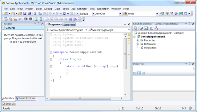Viewport: 197px width, 112px height.
Task: Click the editor horizontal scrollbar thumb
Action: [80, 98]
